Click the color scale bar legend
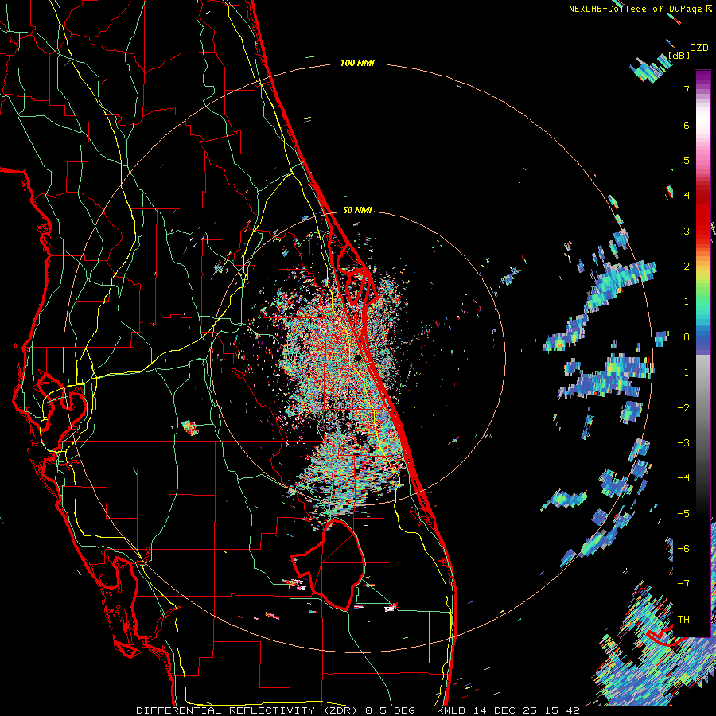Viewport: 716px width, 716px height. [x=702, y=353]
